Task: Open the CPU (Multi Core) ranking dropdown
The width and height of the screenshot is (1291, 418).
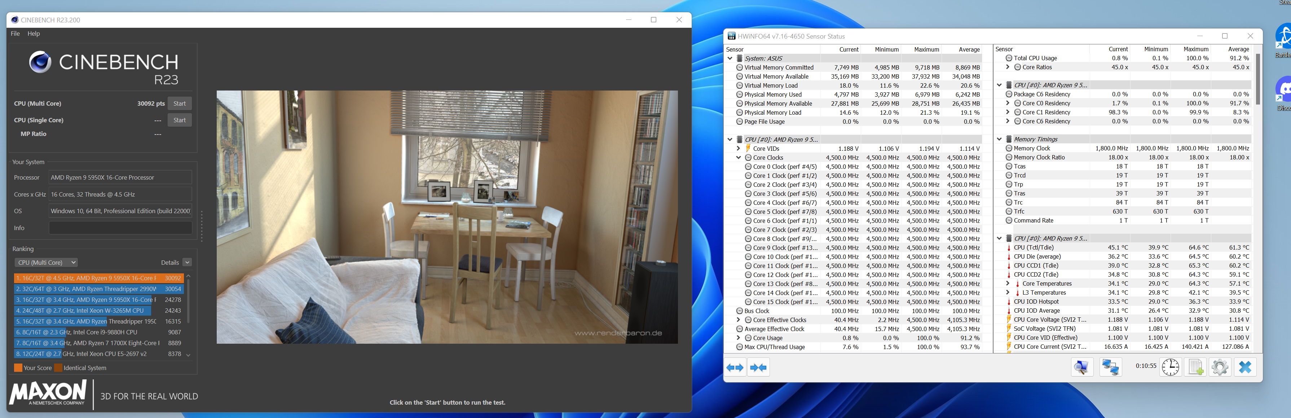Action: (46, 263)
